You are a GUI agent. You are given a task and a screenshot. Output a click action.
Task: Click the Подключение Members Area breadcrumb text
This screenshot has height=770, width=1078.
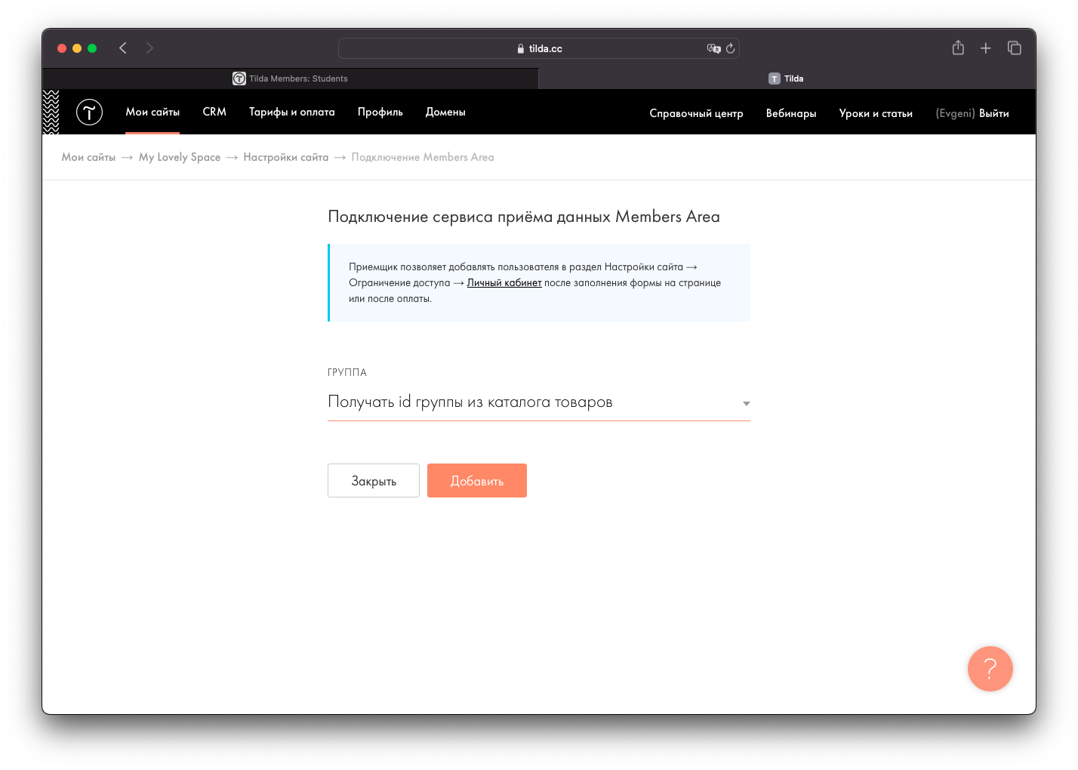point(423,157)
